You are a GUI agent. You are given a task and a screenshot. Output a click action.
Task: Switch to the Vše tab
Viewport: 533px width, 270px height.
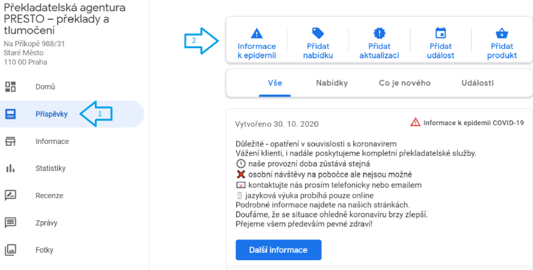pos(275,83)
